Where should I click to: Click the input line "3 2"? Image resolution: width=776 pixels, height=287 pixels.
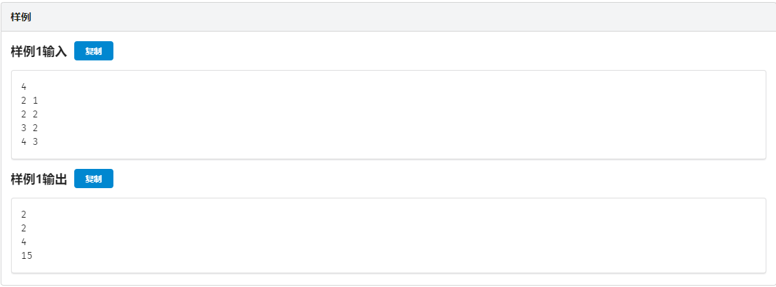pos(30,128)
